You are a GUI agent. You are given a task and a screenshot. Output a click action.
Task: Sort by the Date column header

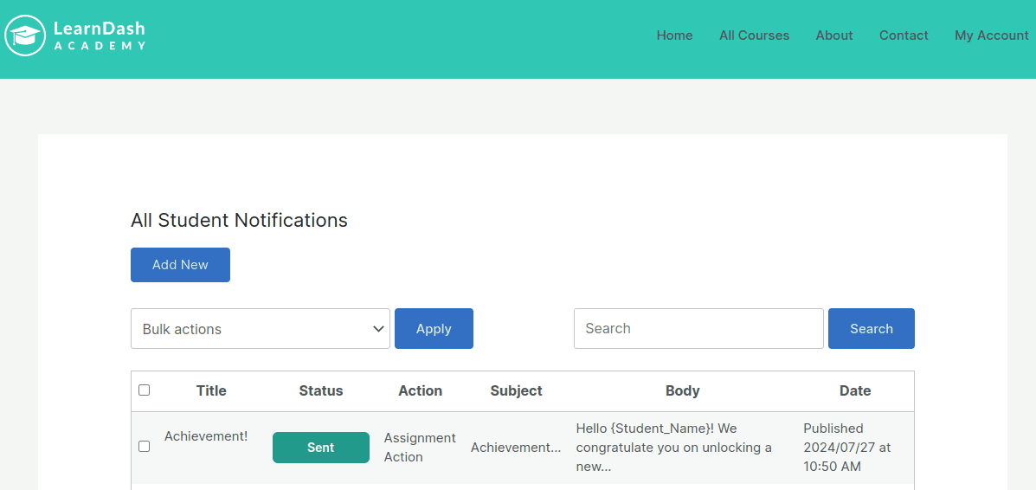click(x=854, y=391)
